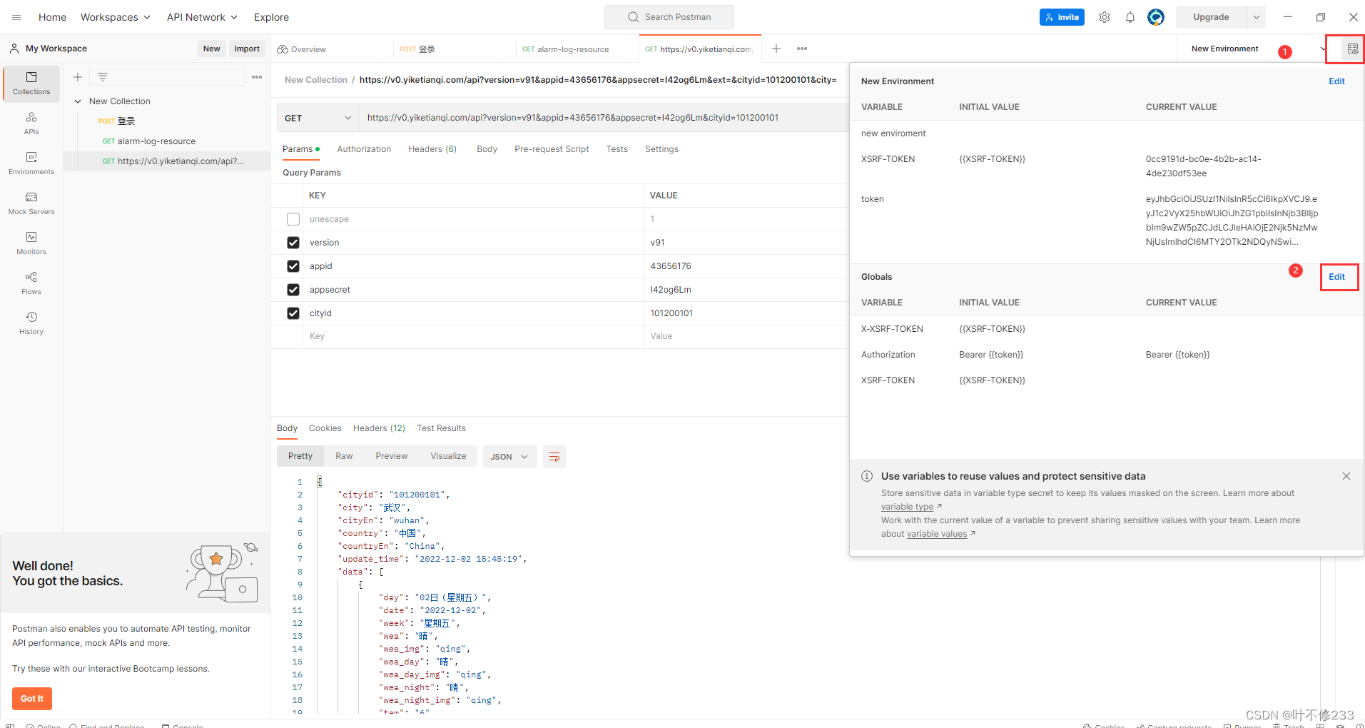Uncheck the version param checkbox

(293, 243)
